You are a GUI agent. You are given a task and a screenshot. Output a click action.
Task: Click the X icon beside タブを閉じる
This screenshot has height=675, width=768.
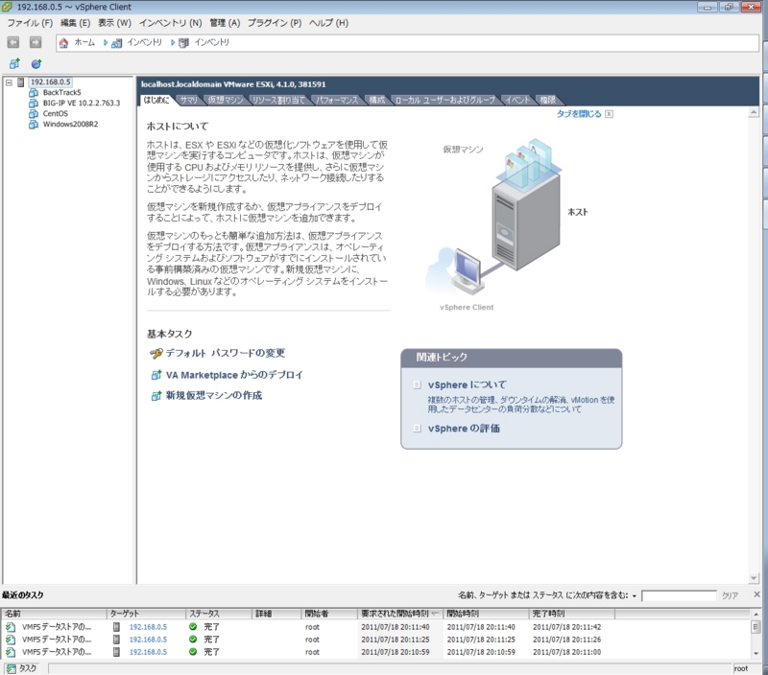pyautogui.click(x=609, y=114)
